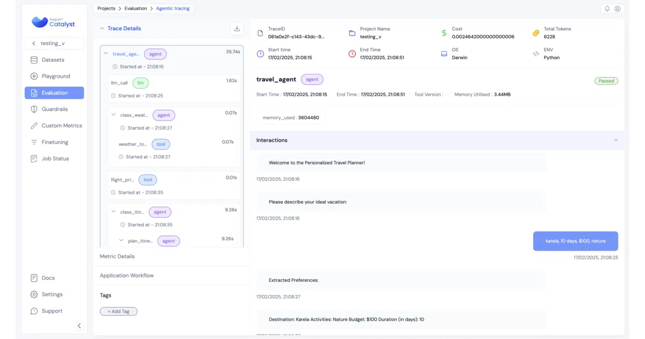This screenshot has width=645, height=339.
Task: Click the Playground play icon
Action: point(34,76)
